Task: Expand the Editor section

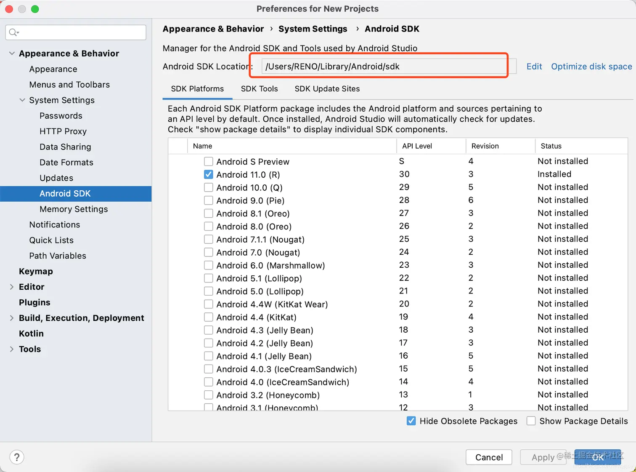Action: [x=12, y=287]
